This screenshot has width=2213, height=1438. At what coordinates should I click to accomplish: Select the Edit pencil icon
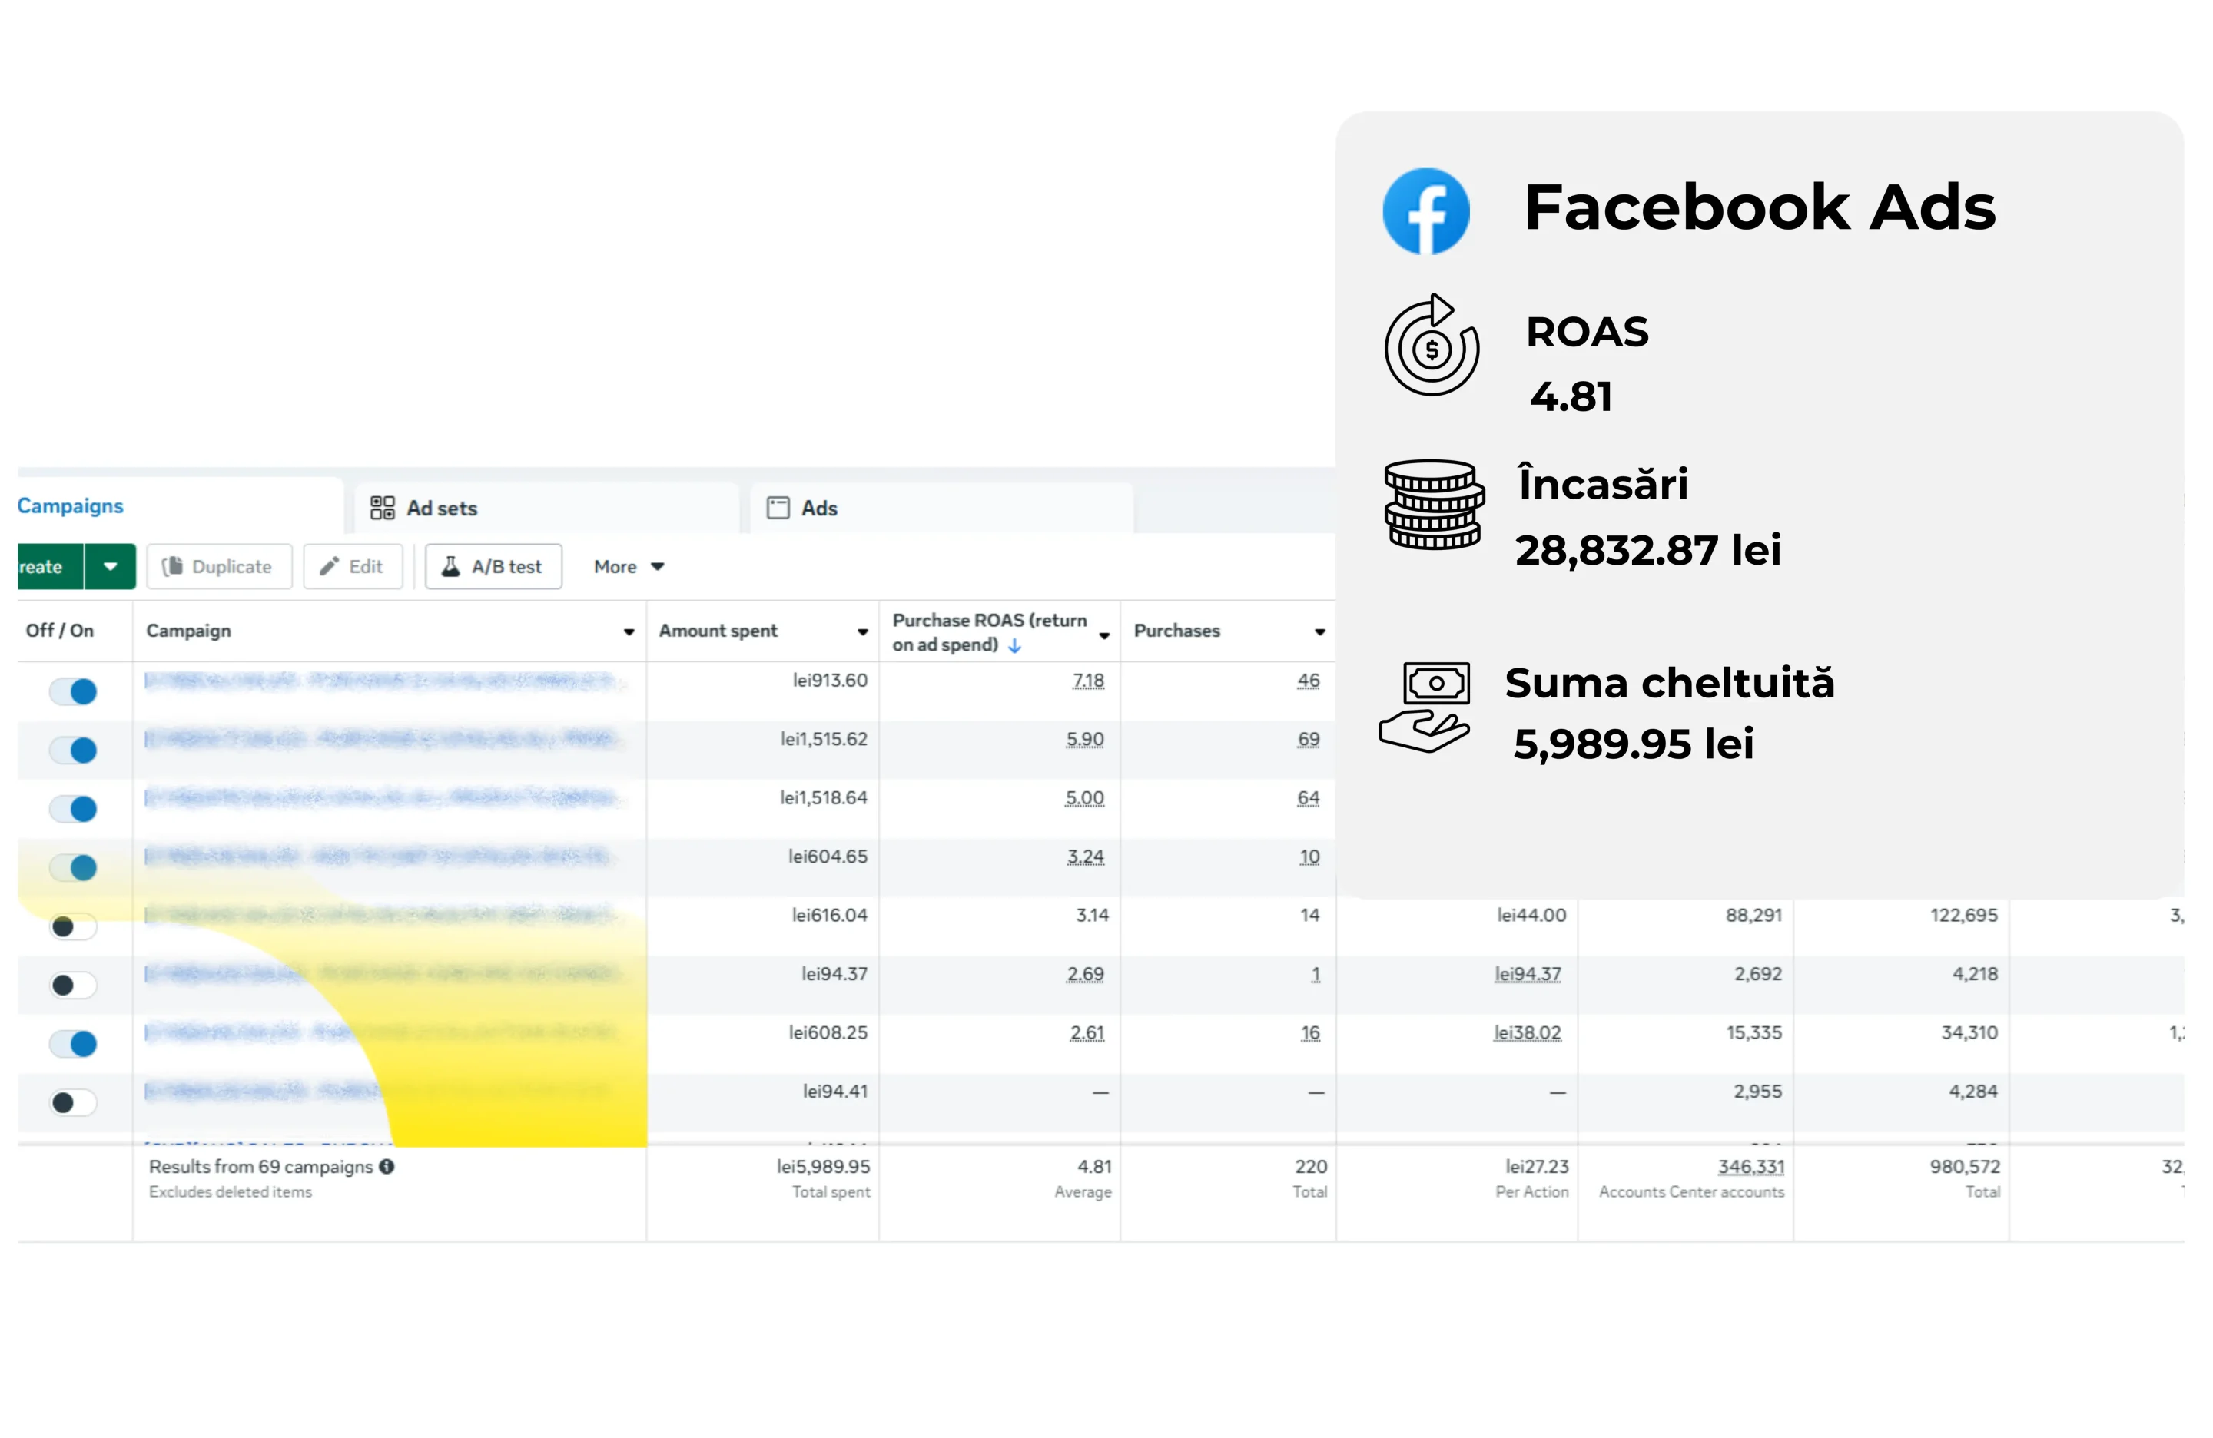[331, 566]
